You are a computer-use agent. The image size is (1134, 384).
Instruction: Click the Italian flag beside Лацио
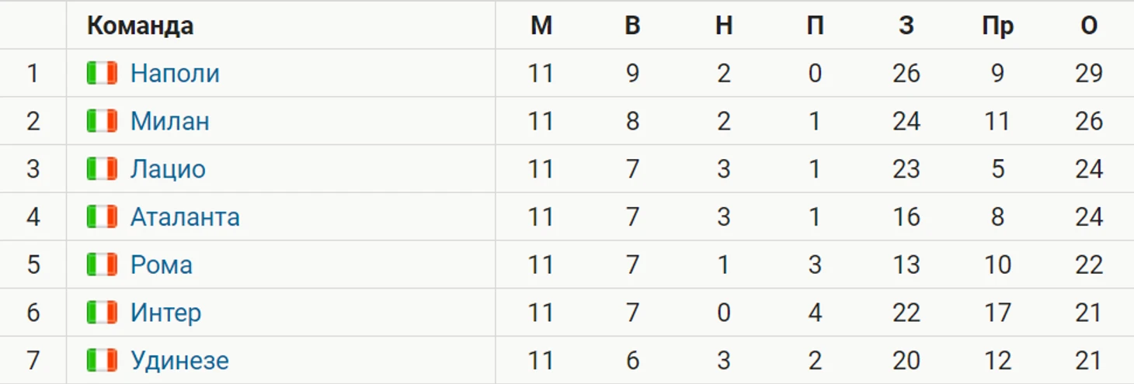point(102,169)
